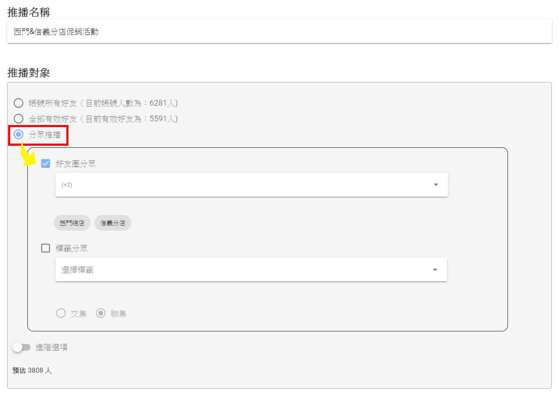The image size is (559, 395).
Task: Click the 預估 3808 人 estimate text
Action: 32,370
